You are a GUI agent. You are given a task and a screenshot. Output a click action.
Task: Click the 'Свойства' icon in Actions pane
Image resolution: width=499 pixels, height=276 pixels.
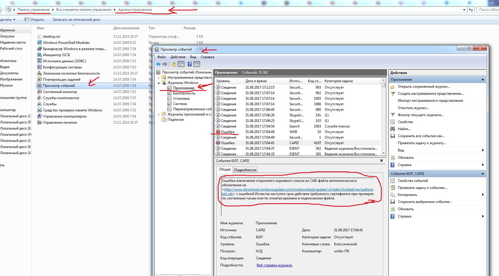[393, 122]
